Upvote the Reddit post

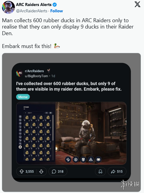tap(22, 171)
